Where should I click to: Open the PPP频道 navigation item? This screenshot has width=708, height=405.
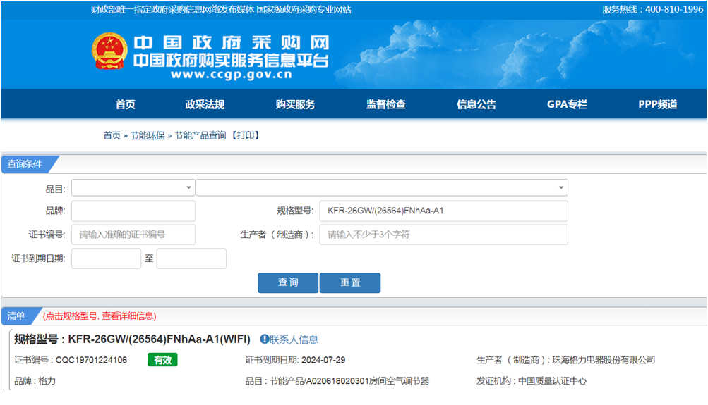(x=657, y=104)
